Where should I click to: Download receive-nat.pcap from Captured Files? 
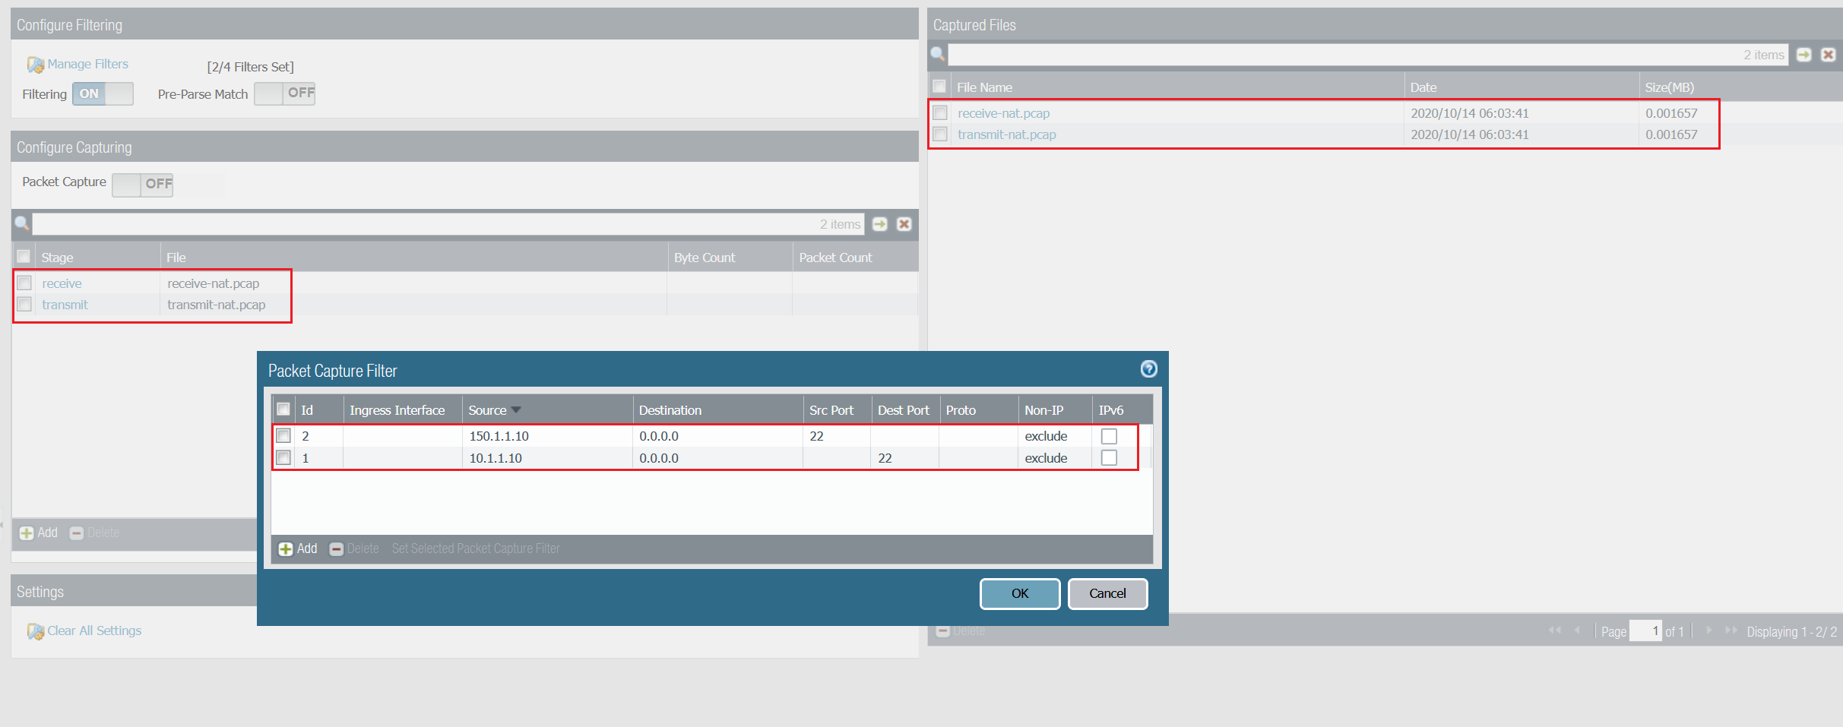(1003, 113)
